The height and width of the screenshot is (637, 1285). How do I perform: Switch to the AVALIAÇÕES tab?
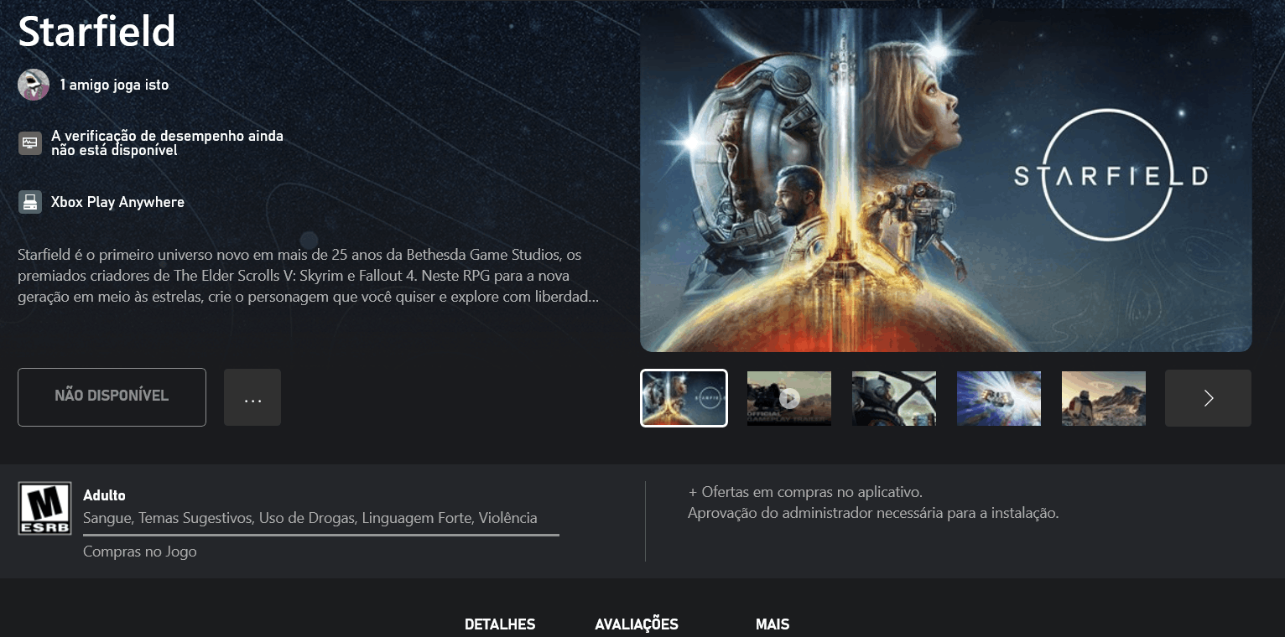pyautogui.click(x=637, y=624)
